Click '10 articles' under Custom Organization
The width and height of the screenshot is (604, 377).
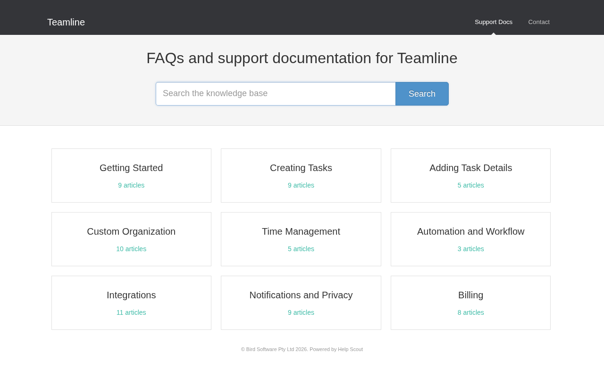click(131, 249)
